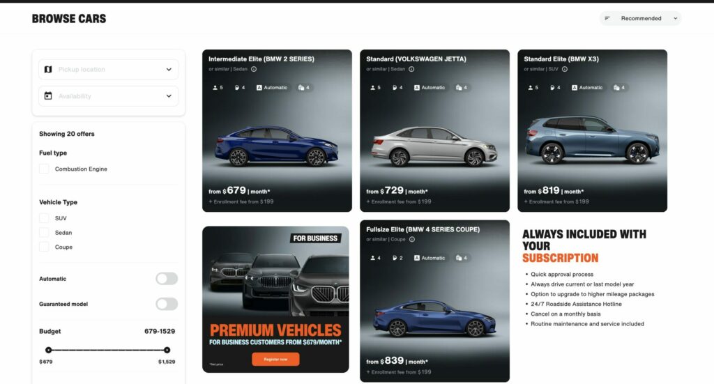This screenshot has height=384, width=714.
Task: Click info icon on Volkswagen Jetta card
Action: pos(411,69)
